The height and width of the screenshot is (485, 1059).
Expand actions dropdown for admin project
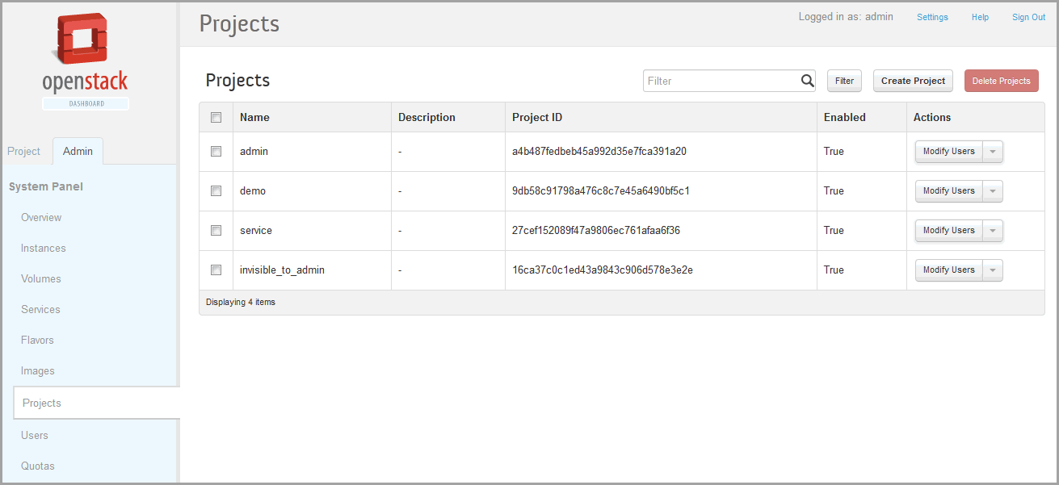click(994, 152)
